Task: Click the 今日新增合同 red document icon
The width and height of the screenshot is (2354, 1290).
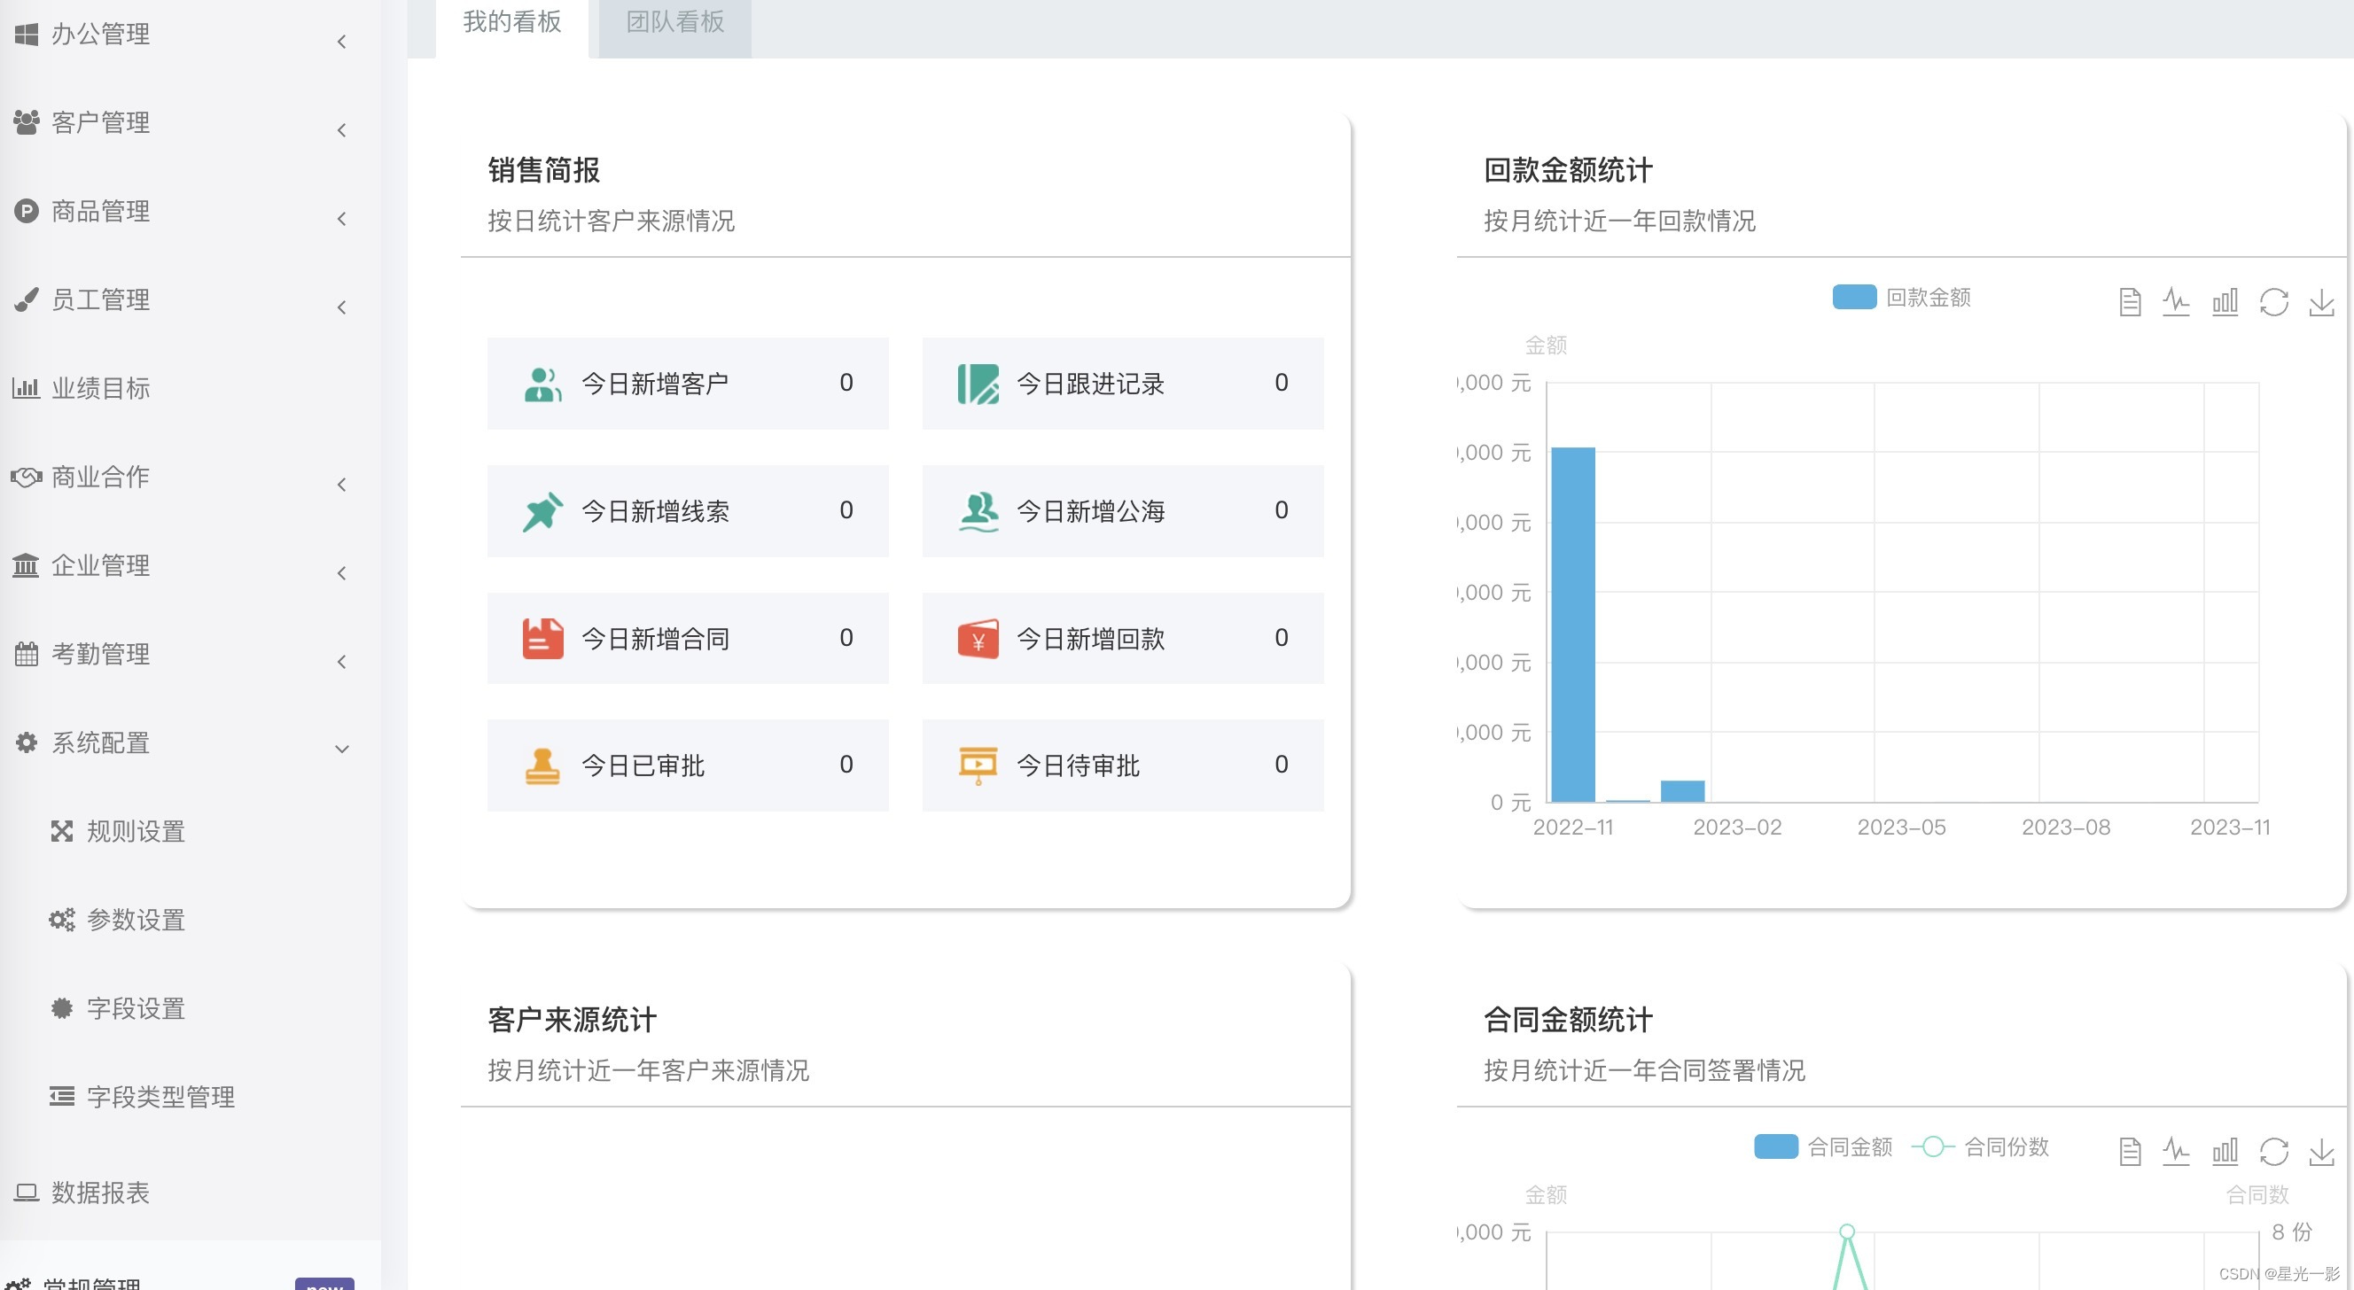Action: coord(542,638)
